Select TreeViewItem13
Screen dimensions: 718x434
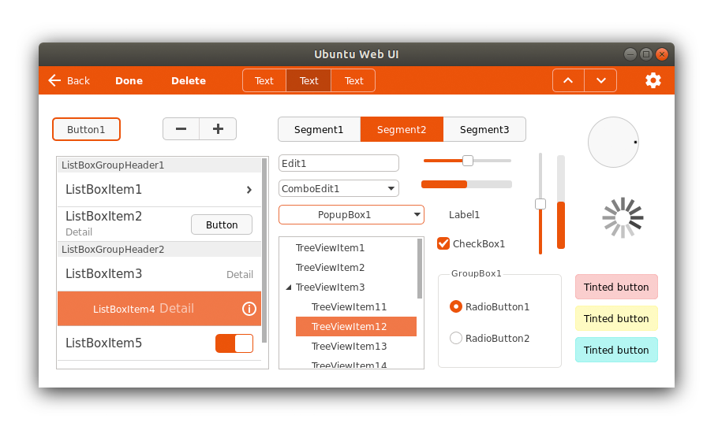click(349, 347)
